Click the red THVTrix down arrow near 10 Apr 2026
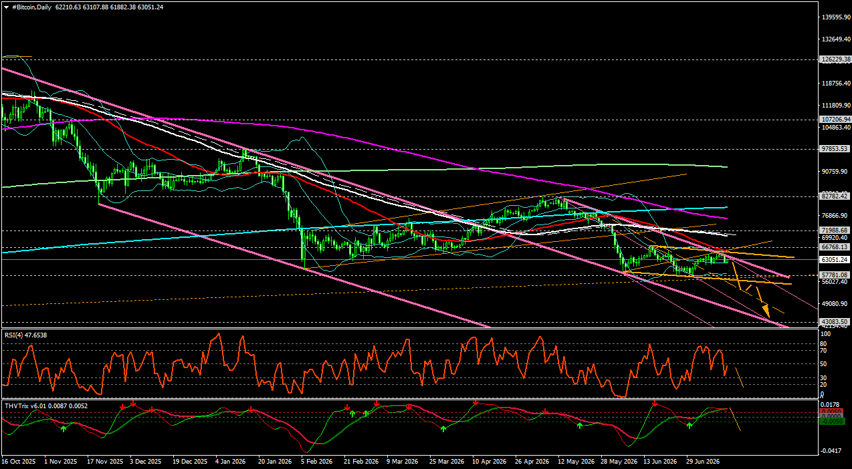852x469 pixels. coord(475,403)
